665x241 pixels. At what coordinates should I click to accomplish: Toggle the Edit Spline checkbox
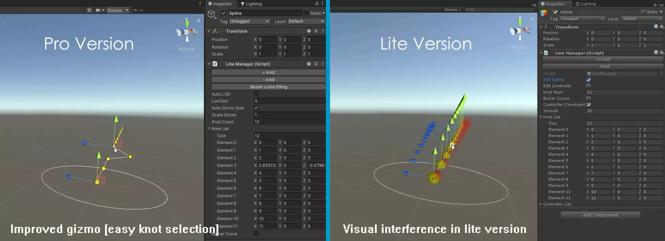coord(588,80)
